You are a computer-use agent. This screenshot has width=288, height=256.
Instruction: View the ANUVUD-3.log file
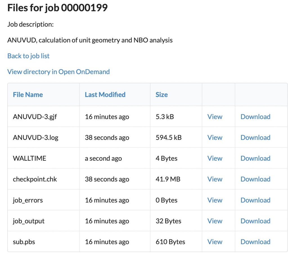point(215,137)
